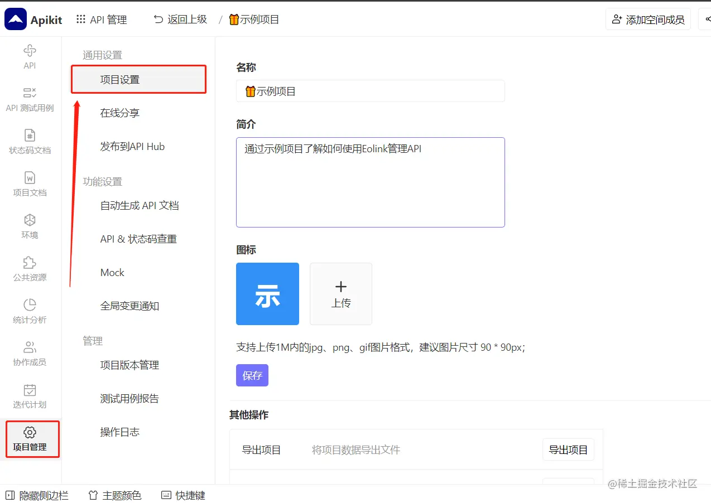Open 项目文档 in sidebar
Image resolution: width=711 pixels, height=503 pixels.
pos(30,184)
